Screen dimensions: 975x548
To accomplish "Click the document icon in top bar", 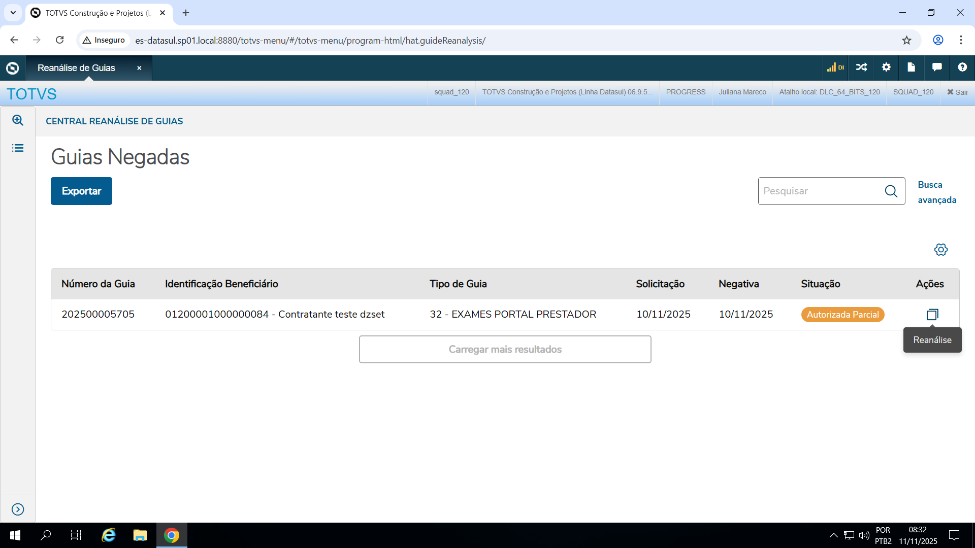I will (x=911, y=67).
